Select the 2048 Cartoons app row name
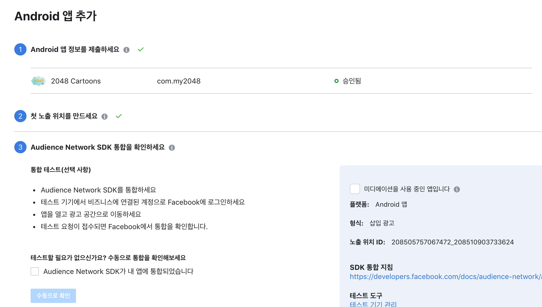 click(76, 81)
